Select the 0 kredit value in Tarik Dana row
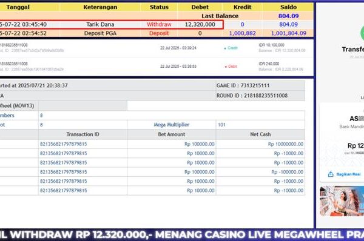 (x=242, y=24)
